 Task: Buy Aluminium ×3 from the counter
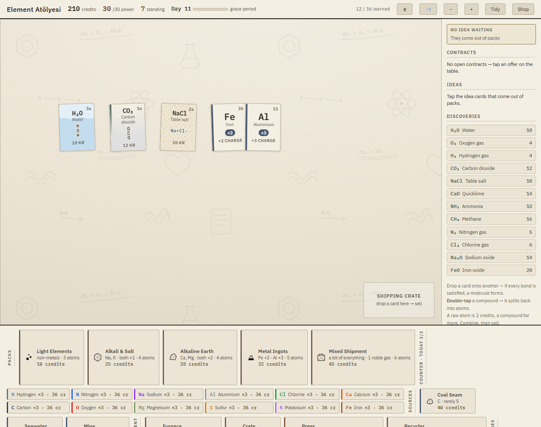pyautogui.click(x=239, y=394)
